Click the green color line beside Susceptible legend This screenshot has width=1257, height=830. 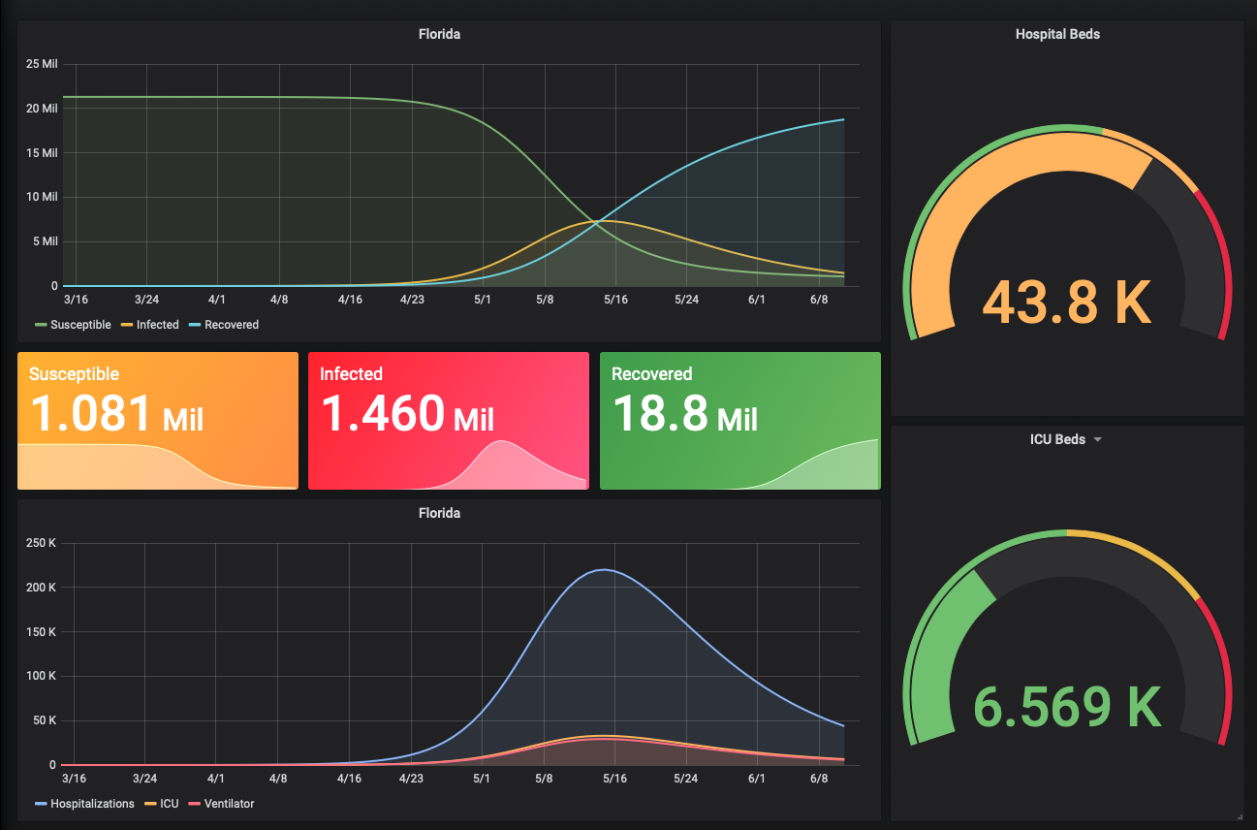coord(41,325)
